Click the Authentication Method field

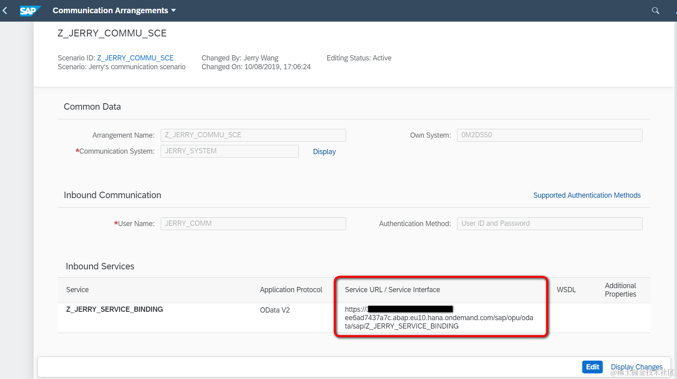(550, 224)
